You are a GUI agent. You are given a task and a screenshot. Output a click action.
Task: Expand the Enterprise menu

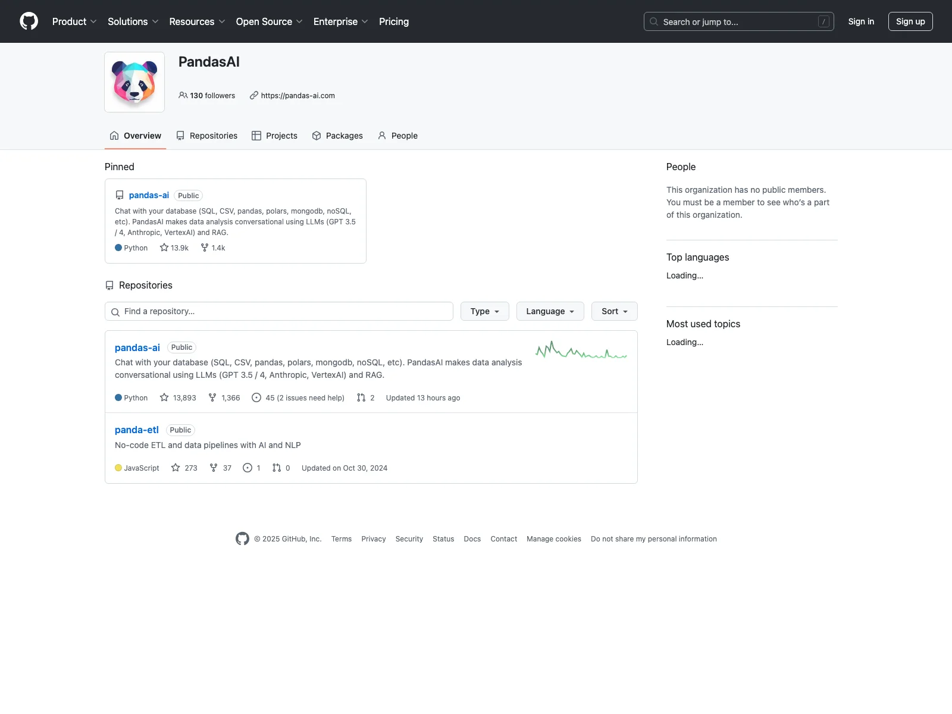[341, 21]
